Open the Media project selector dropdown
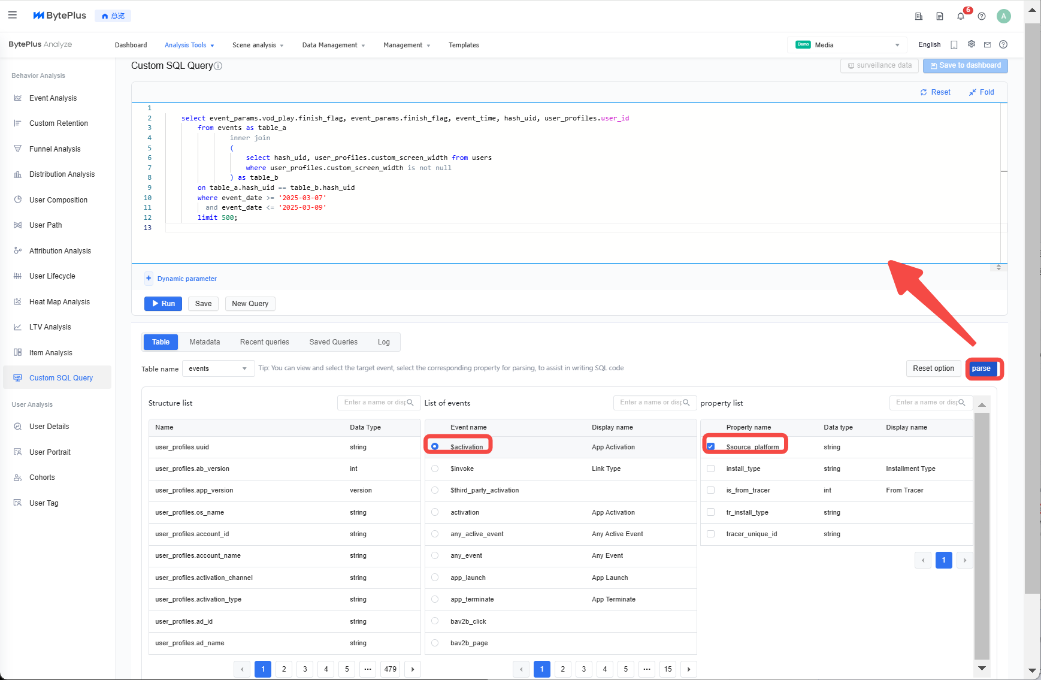 (847, 45)
